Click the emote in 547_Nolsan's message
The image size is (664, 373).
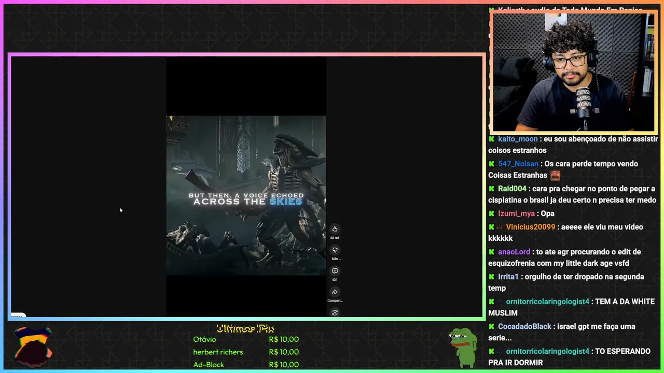(x=555, y=176)
